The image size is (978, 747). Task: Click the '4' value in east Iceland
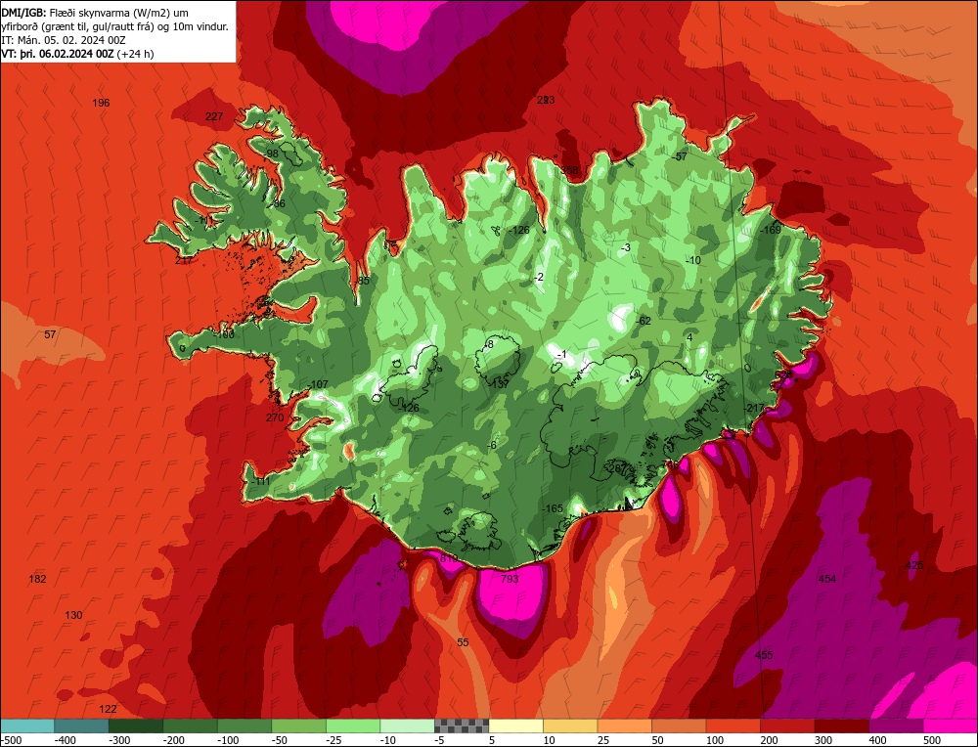[689, 337]
